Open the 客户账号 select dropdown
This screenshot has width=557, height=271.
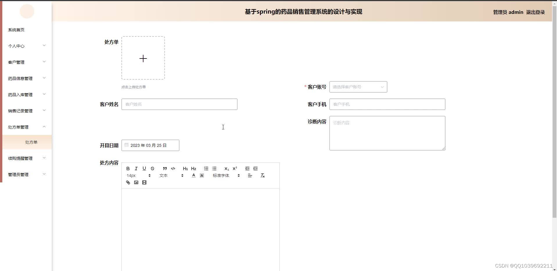pyautogui.click(x=358, y=87)
